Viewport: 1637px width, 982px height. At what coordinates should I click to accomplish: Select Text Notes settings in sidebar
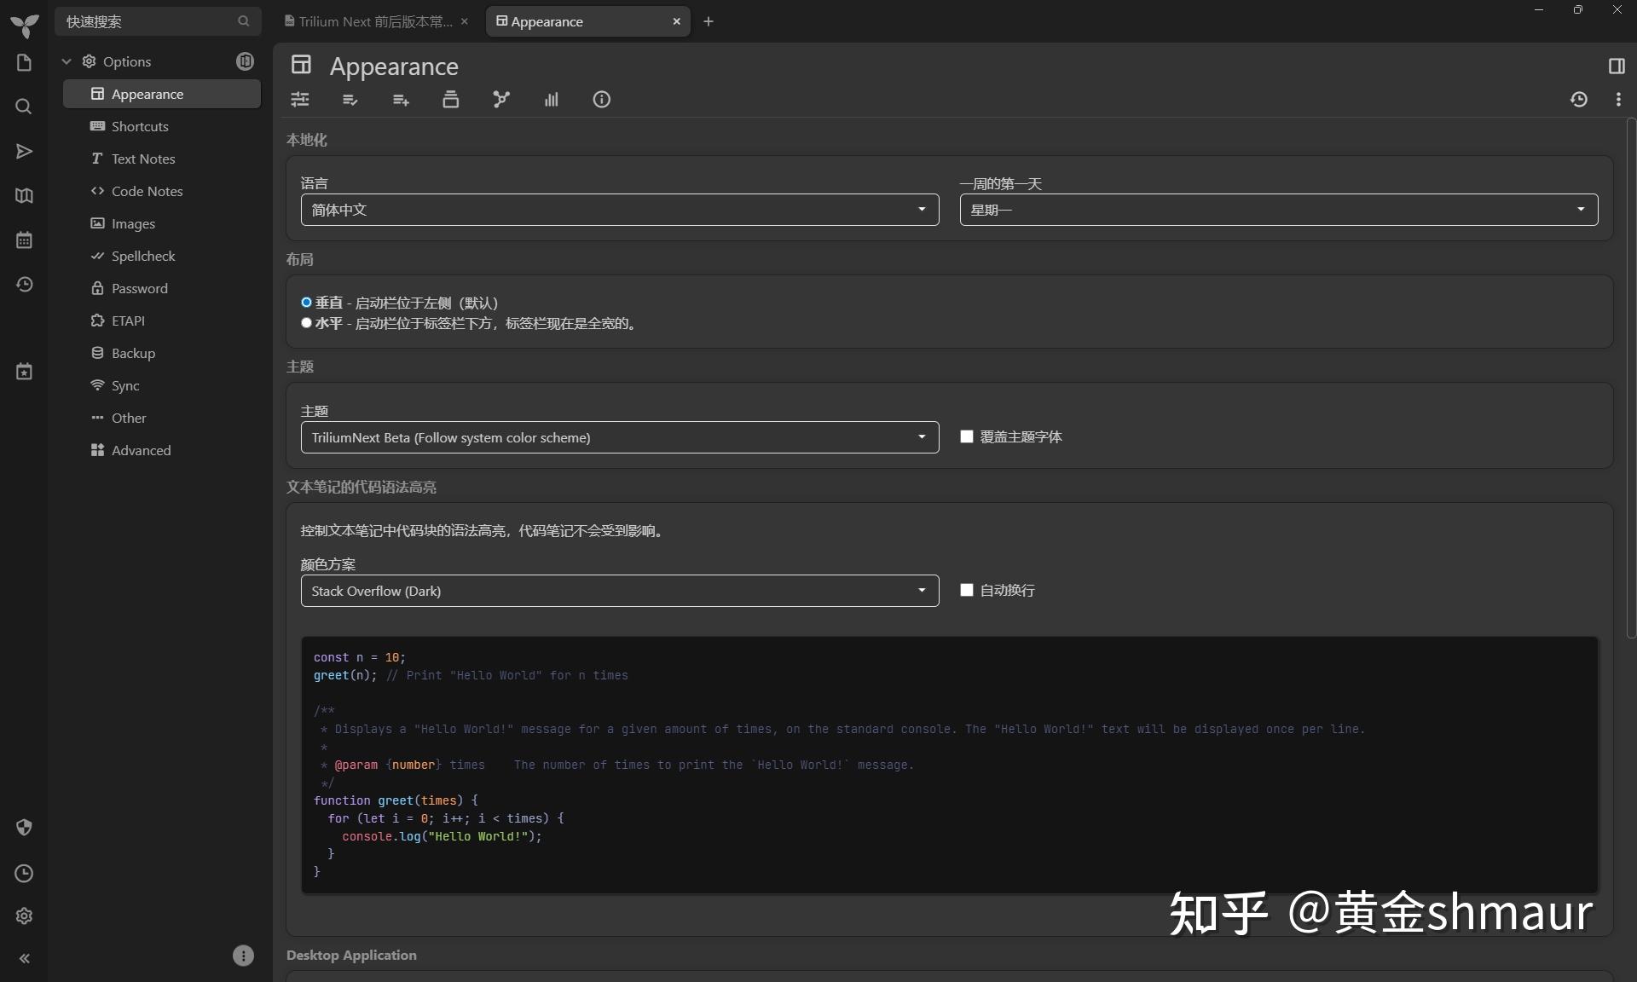(143, 159)
